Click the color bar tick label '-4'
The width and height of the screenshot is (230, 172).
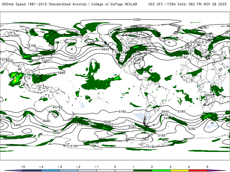41,167
